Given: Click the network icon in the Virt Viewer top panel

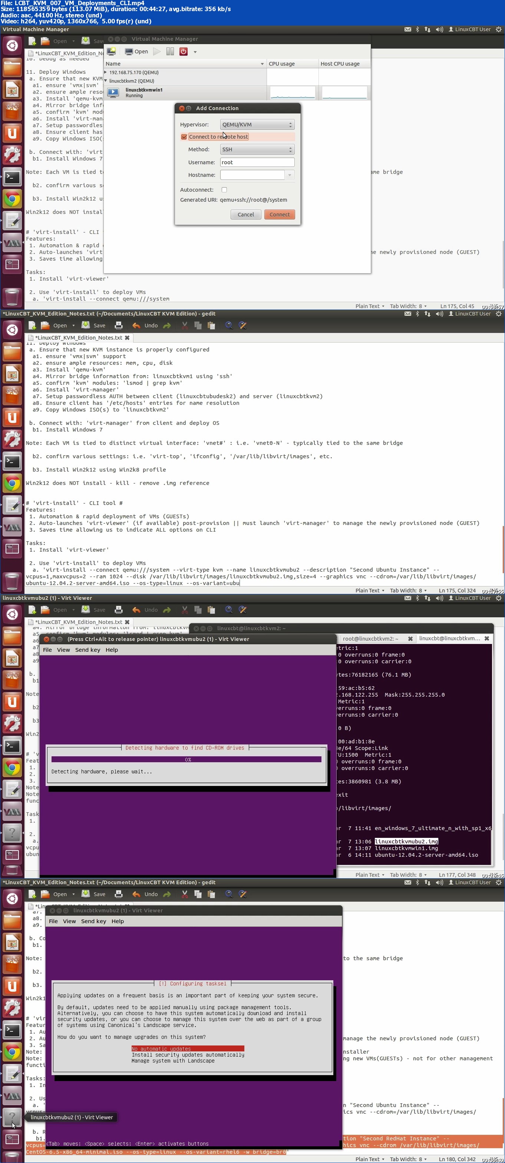Looking at the screenshot, I should tap(427, 598).
